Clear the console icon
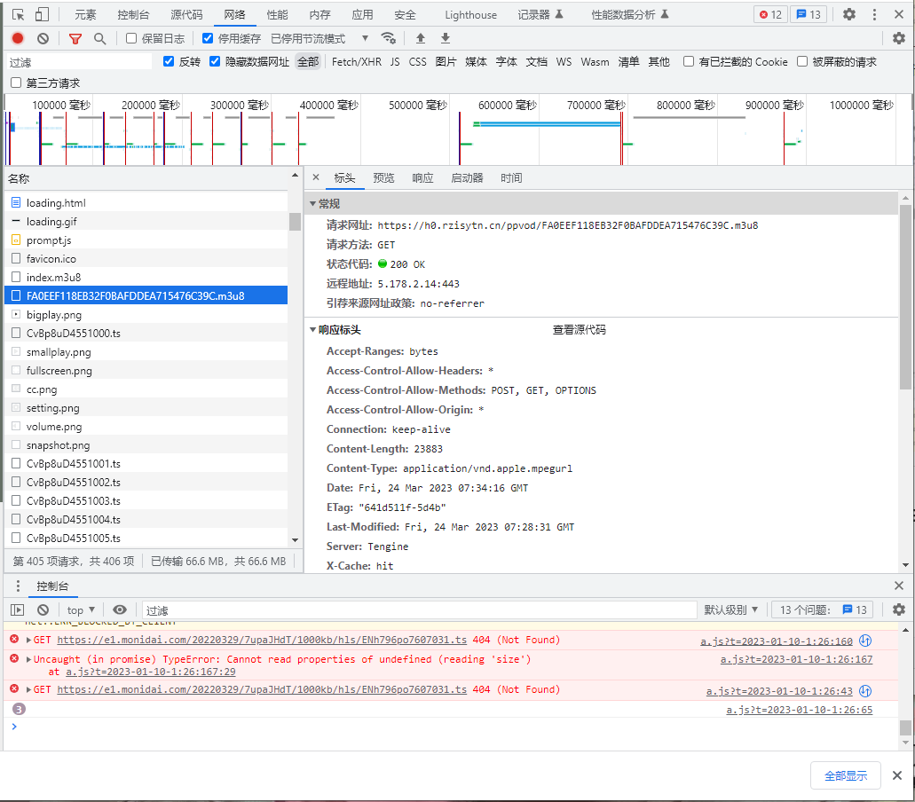The width and height of the screenshot is (915, 802). pyautogui.click(x=43, y=610)
